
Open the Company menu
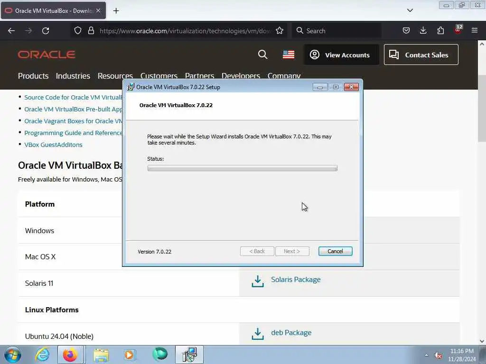pos(284,75)
